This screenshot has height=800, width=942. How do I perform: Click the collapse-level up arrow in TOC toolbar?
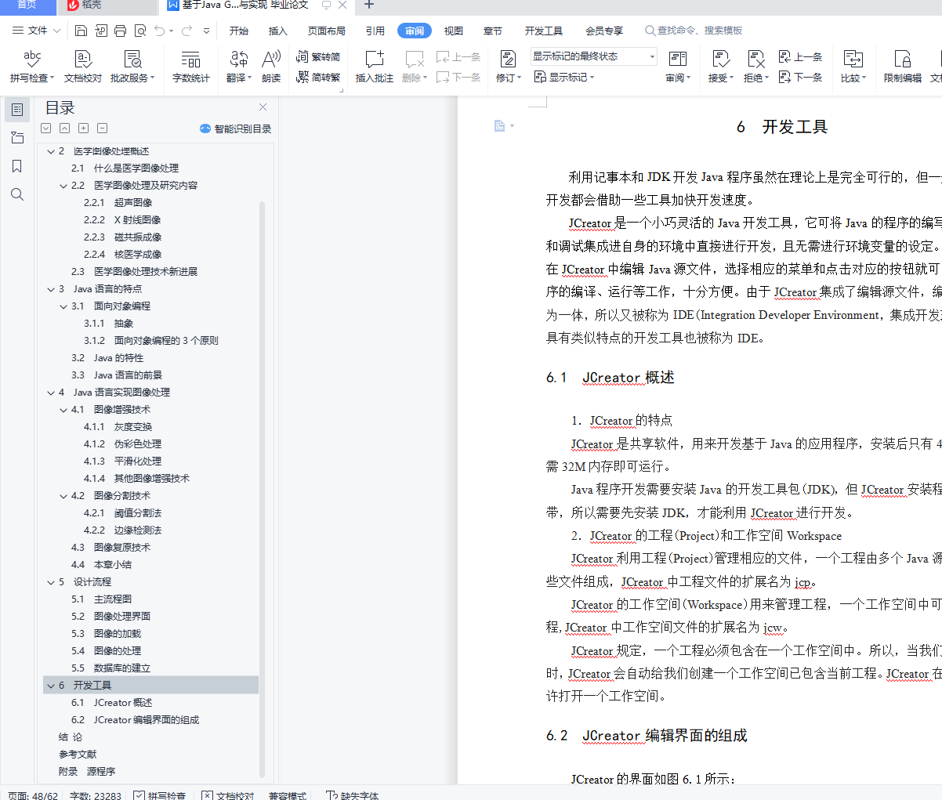coord(65,129)
